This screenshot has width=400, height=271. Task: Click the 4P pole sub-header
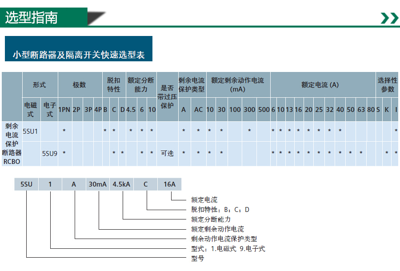click(98, 109)
